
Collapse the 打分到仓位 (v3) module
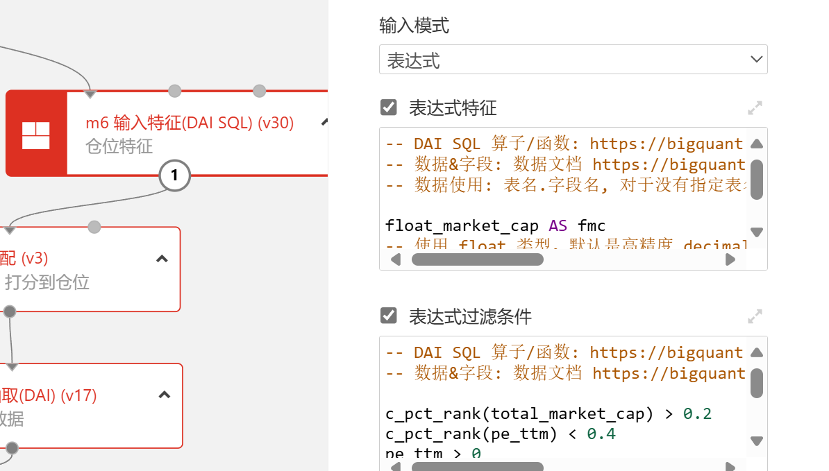click(x=162, y=259)
